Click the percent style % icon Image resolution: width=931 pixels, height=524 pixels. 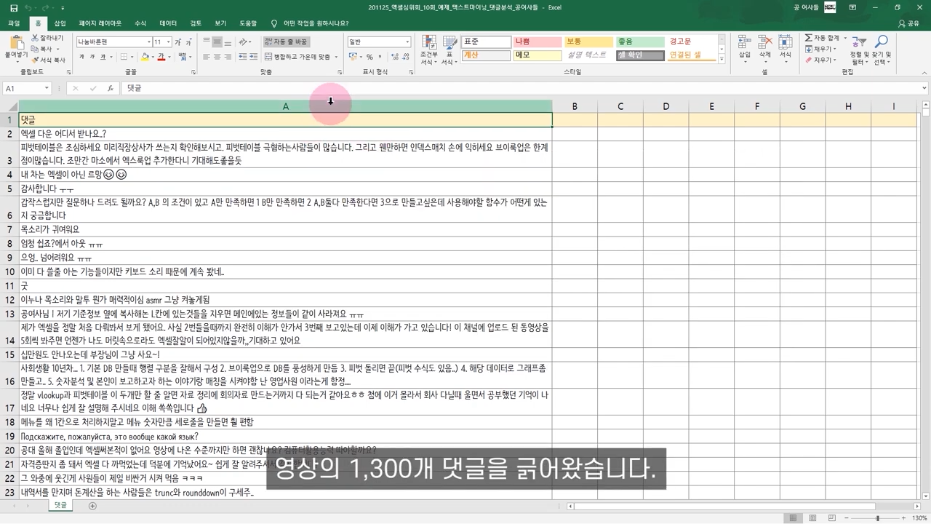[369, 57]
